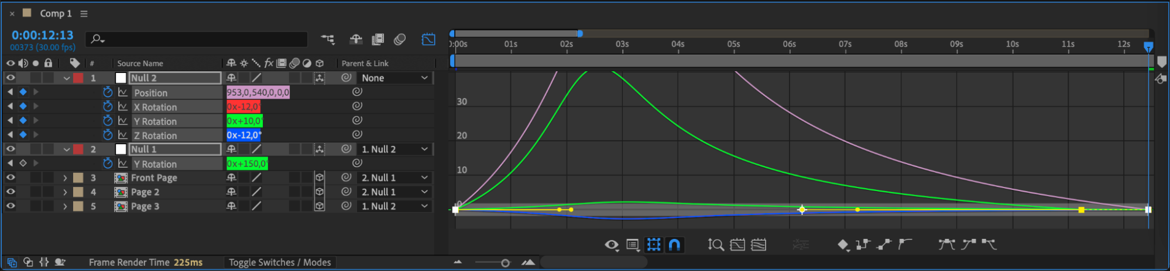
Task: Open Edit selected keyframes diamond menu
Action: (843, 245)
